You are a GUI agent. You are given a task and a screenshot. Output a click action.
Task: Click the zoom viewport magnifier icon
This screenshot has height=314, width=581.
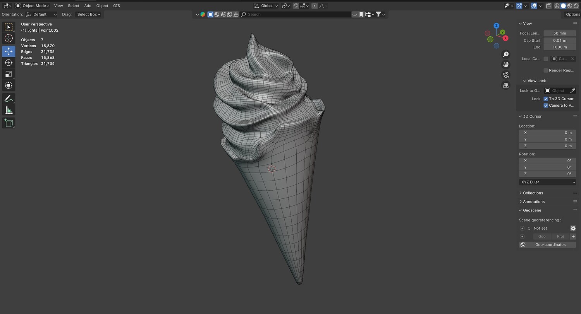pos(505,54)
